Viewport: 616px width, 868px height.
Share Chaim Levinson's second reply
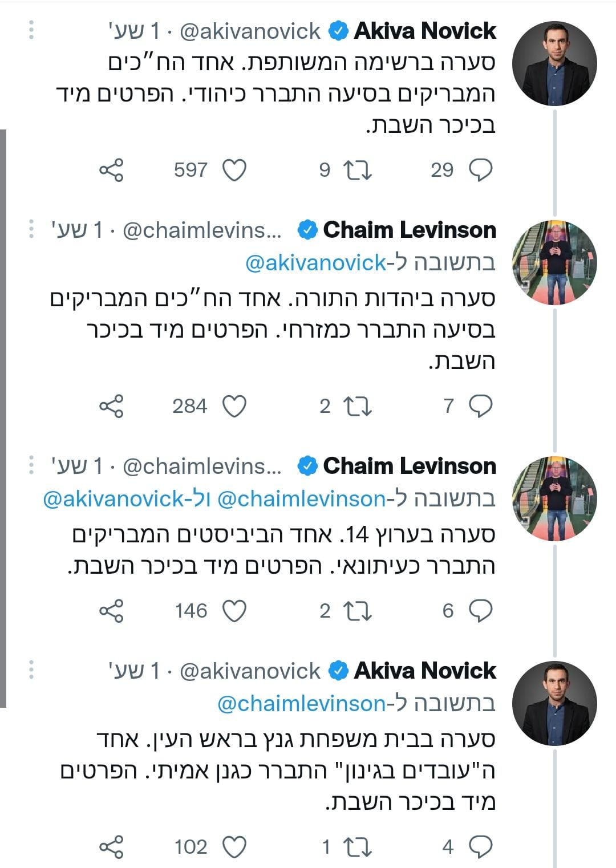coord(112,611)
